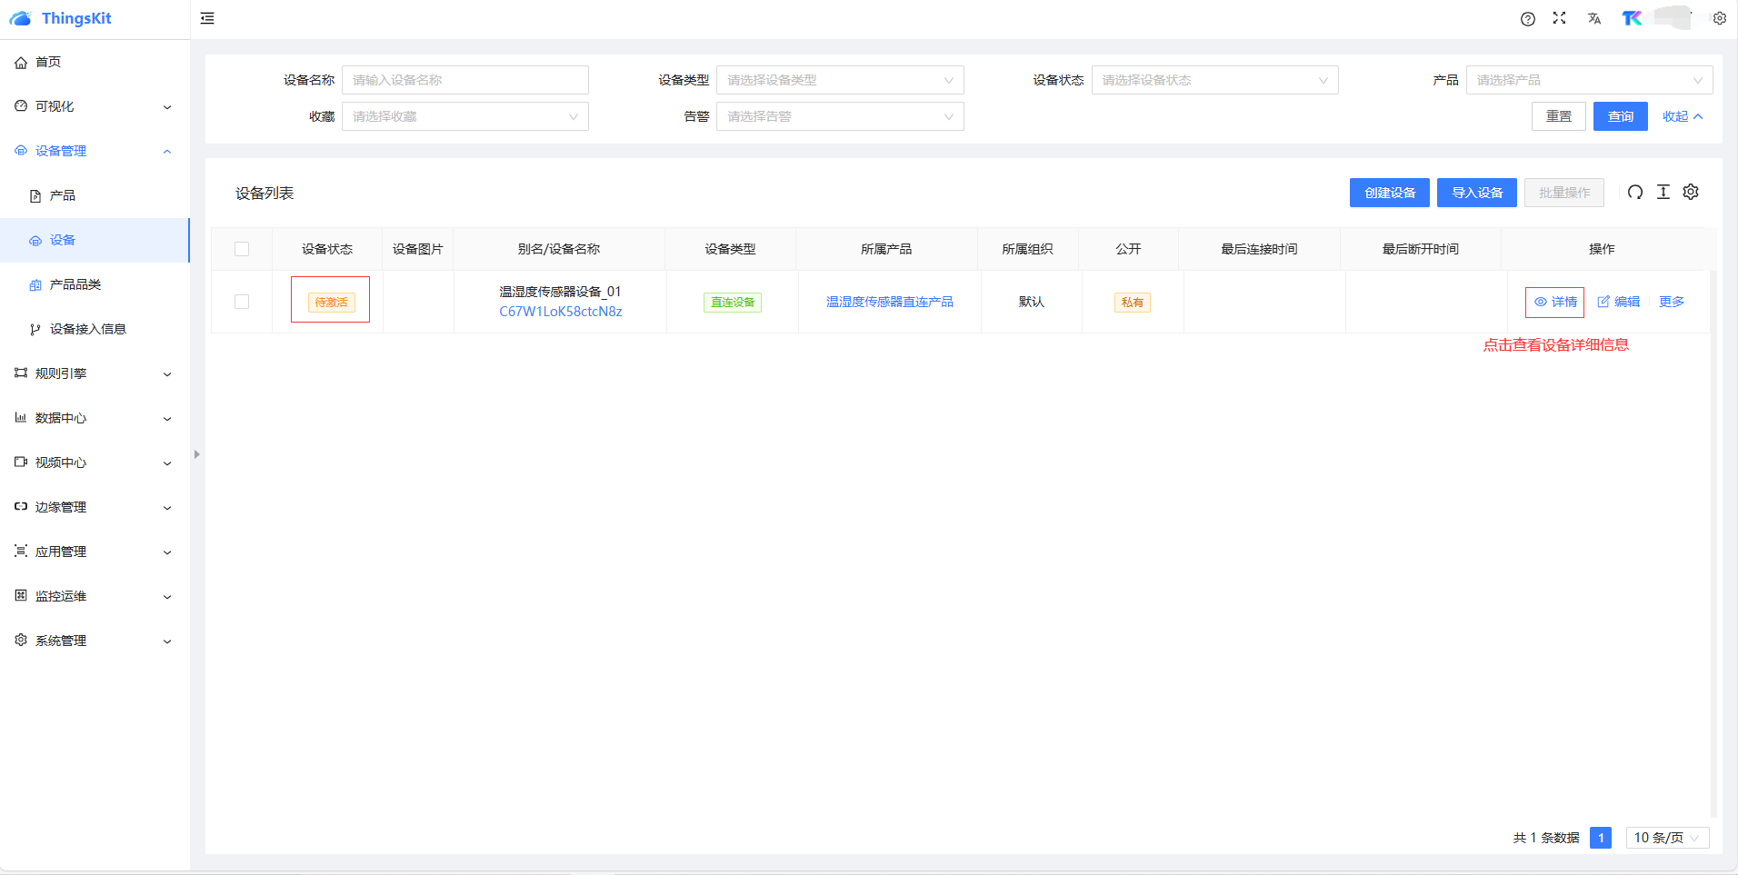Select all rows with header checkbox
This screenshot has width=1738, height=875.
(x=242, y=249)
